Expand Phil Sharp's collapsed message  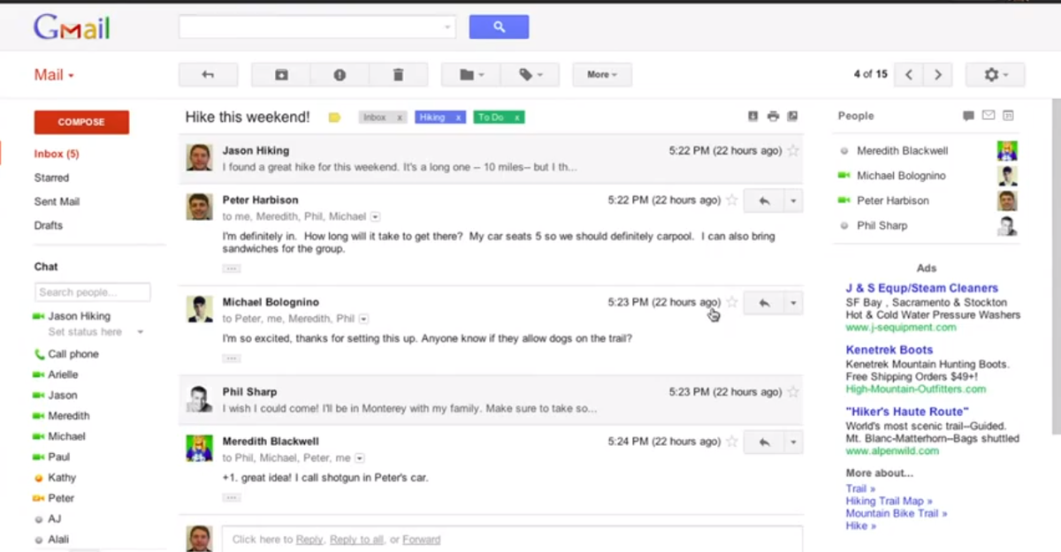(x=491, y=400)
